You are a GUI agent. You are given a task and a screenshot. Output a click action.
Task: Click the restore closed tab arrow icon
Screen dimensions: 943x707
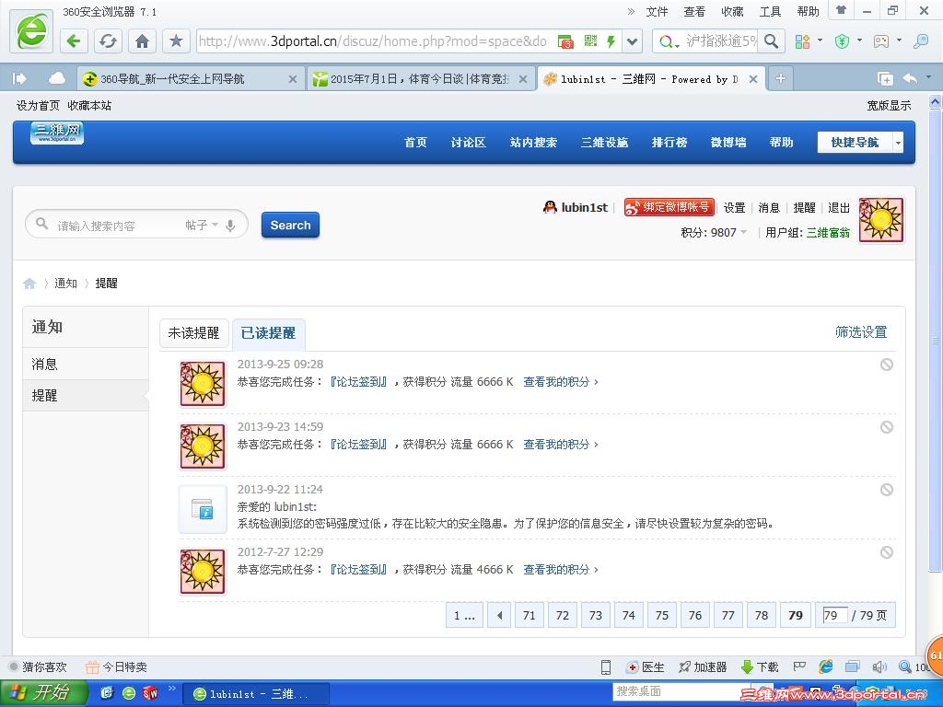[x=910, y=78]
